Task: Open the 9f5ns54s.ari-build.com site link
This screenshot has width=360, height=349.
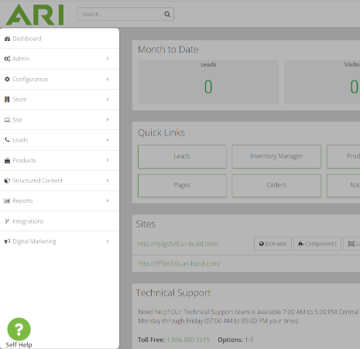Action: point(179,264)
